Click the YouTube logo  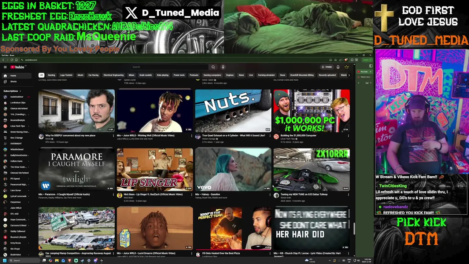coord(17,67)
